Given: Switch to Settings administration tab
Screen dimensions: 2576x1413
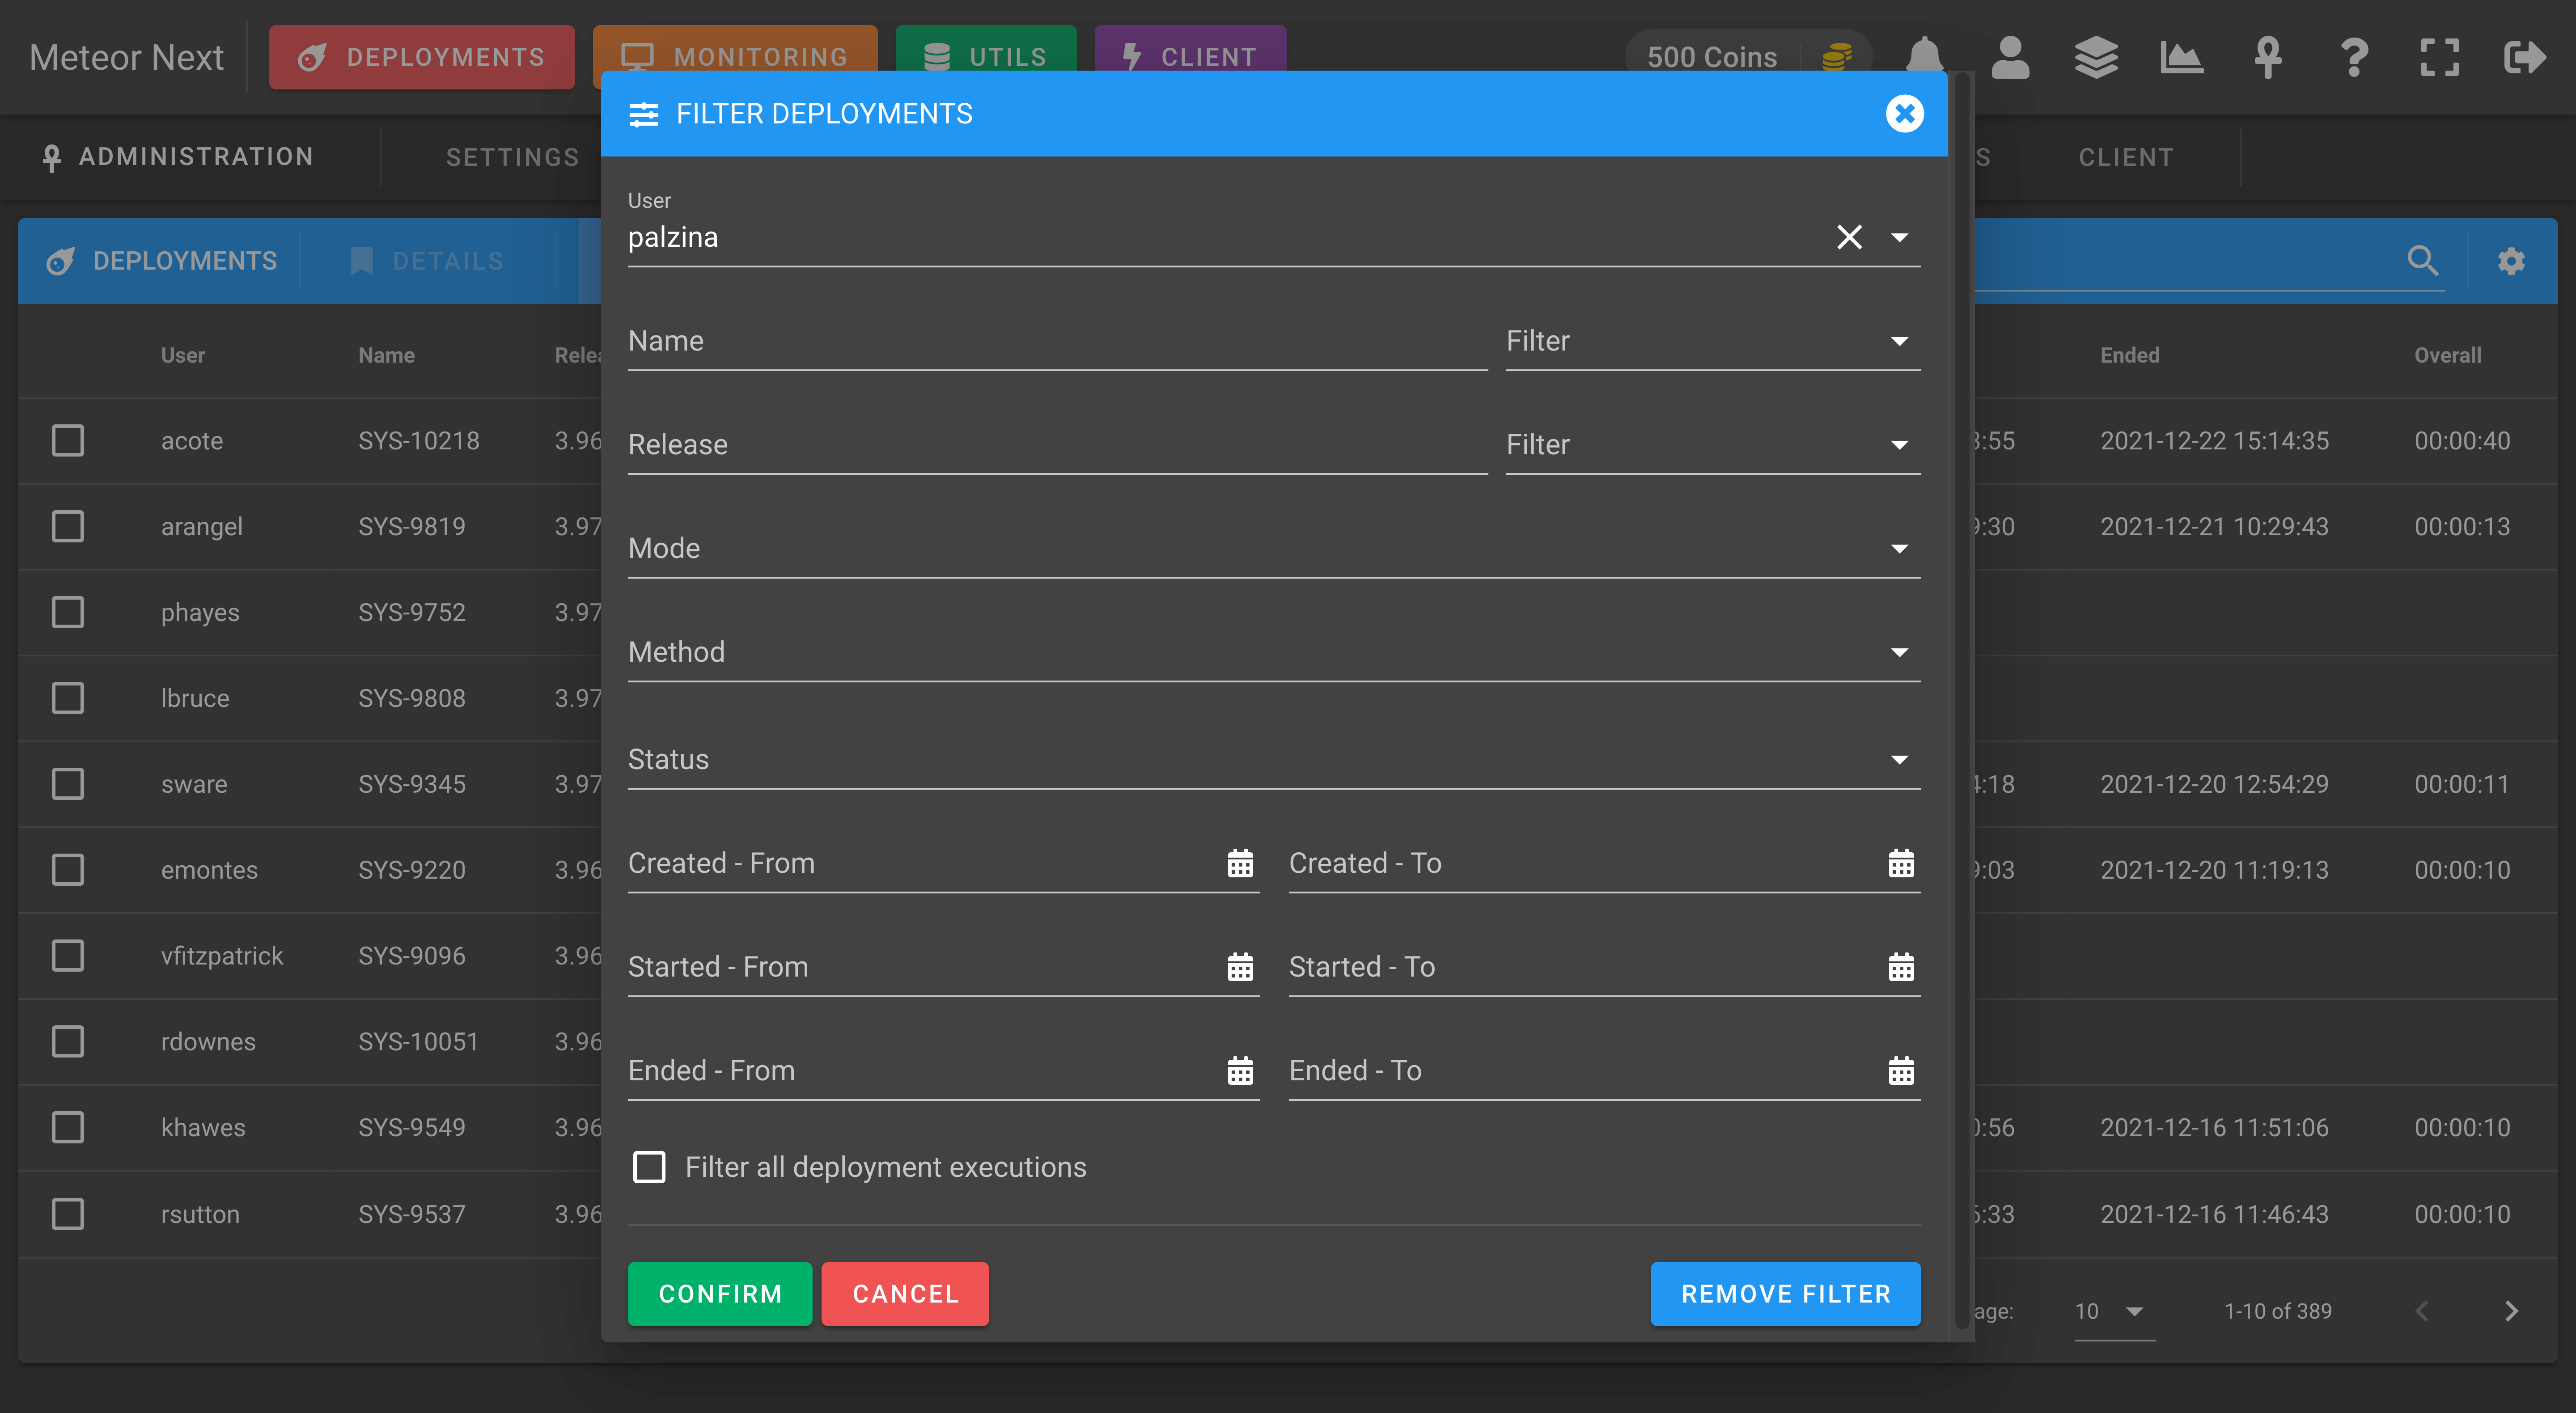Looking at the screenshot, I should point(512,157).
